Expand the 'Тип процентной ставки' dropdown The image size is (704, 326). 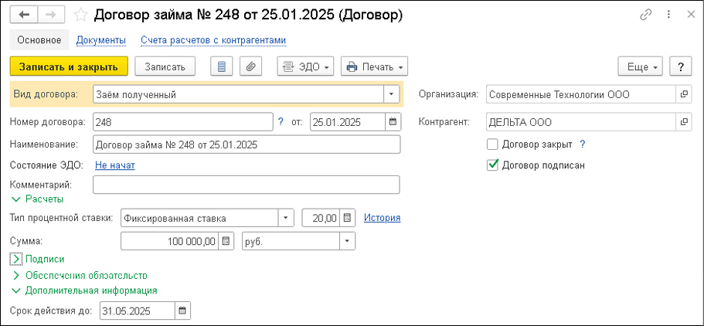tap(286, 218)
